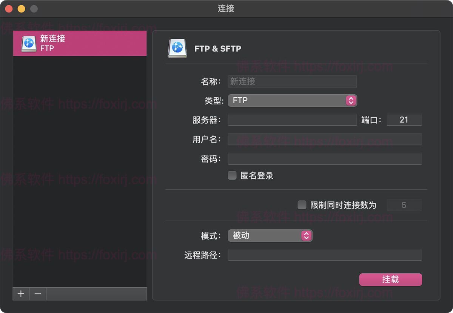
Task: Click the 端口 field showing 21
Action: [x=404, y=120]
